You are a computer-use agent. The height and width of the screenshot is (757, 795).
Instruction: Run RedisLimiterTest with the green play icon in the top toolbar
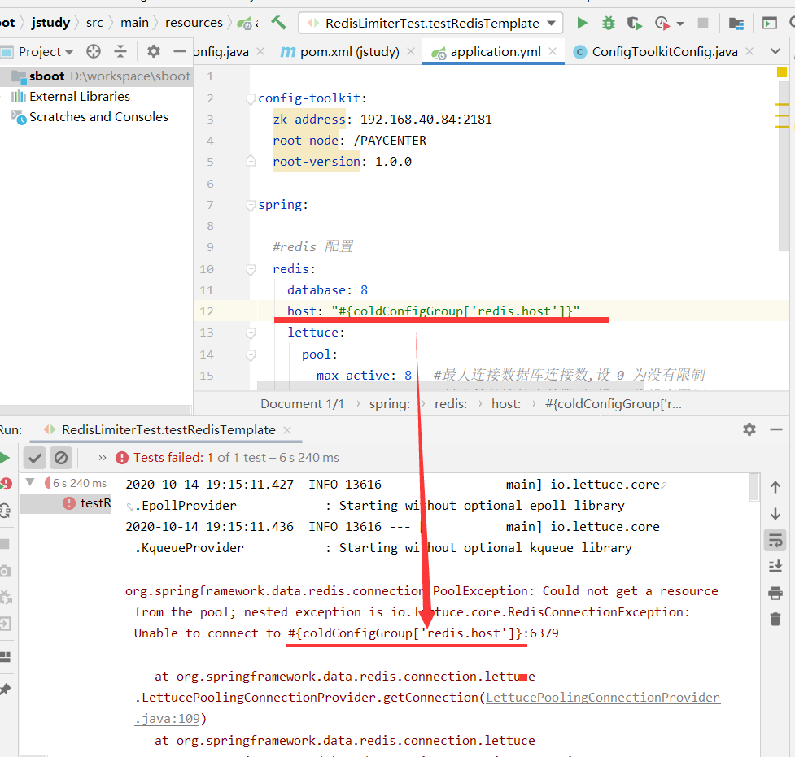582,23
